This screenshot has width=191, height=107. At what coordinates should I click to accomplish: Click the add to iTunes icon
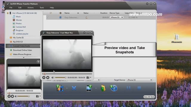pos(114,88)
